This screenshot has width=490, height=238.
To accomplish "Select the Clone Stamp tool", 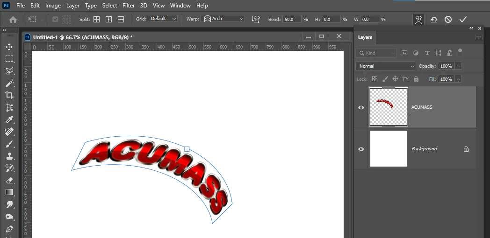I will (x=9, y=156).
